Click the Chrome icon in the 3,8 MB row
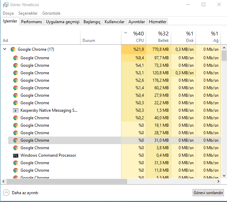This screenshot has width=227, height=202. (x=16, y=148)
